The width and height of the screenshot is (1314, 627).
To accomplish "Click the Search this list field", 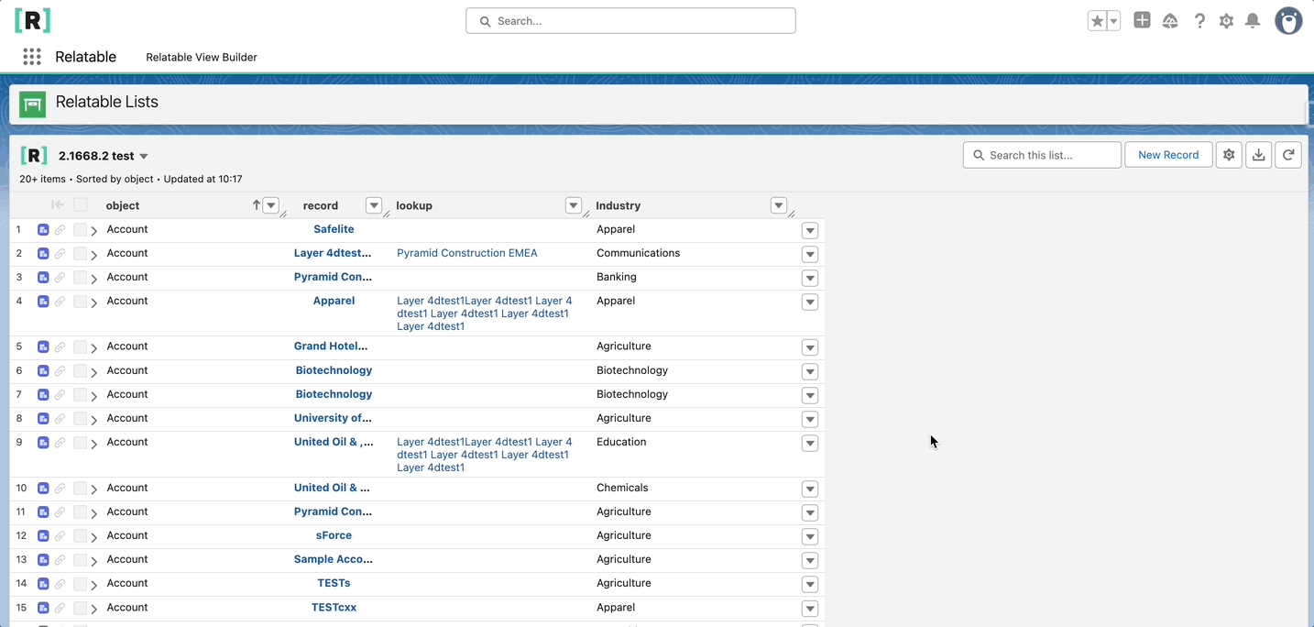I will (1042, 155).
